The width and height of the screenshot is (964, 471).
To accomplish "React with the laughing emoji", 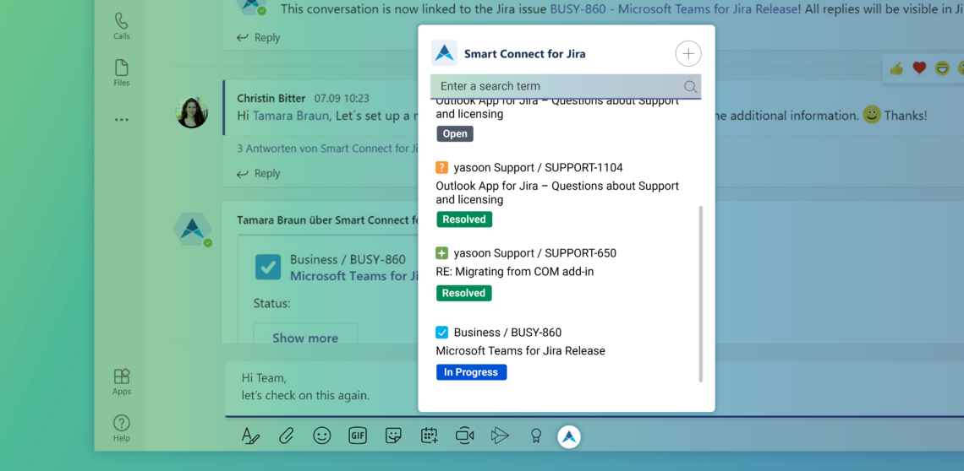I will click(x=943, y=68).
